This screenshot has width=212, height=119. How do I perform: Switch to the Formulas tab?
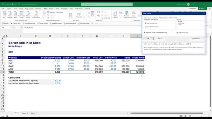[38, 9]
